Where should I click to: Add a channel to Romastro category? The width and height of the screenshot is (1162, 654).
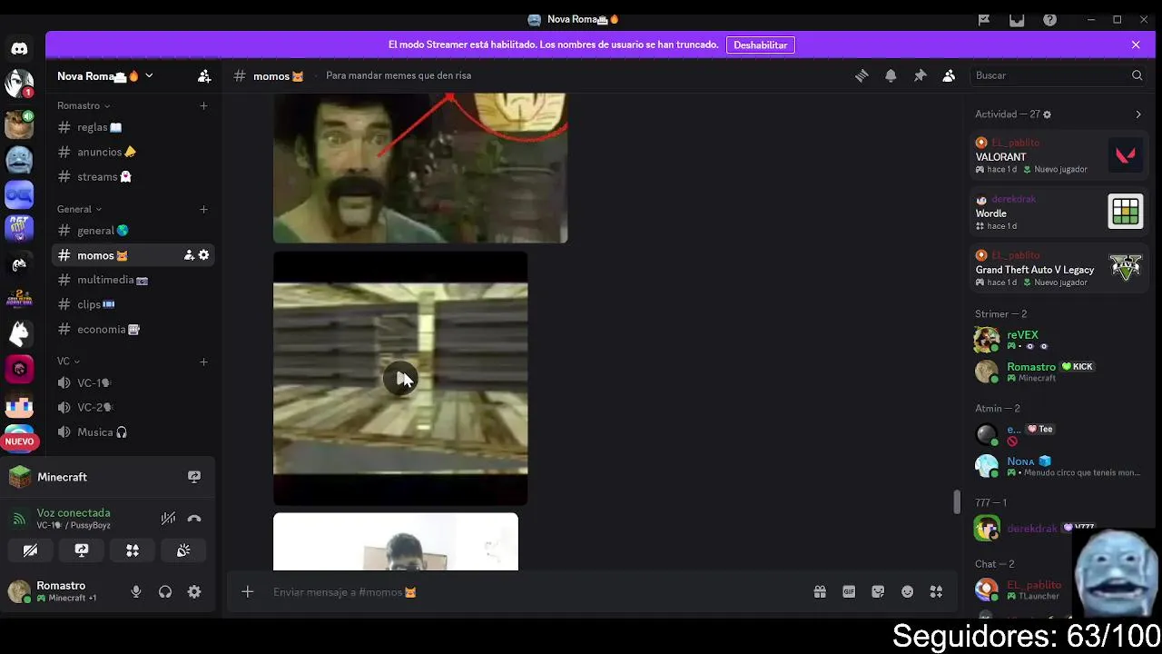pos(203,106)
